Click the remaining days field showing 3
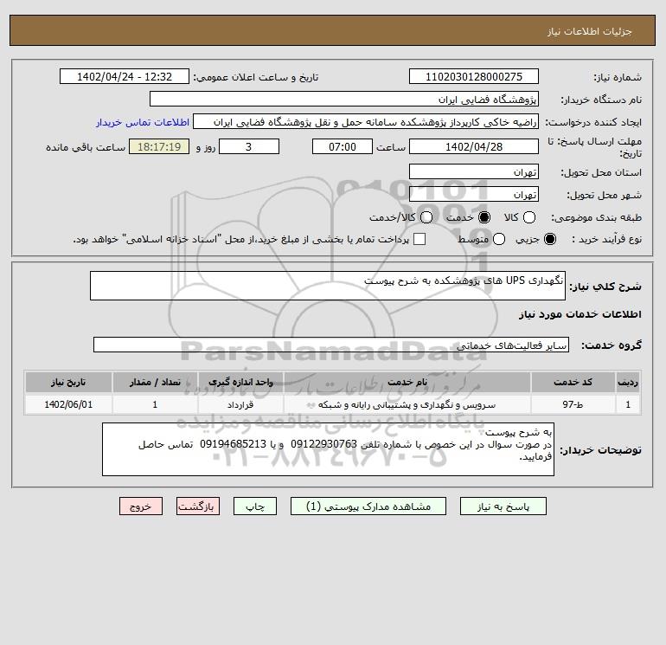The width and height of the screenshot is (666, 645). 249,146
